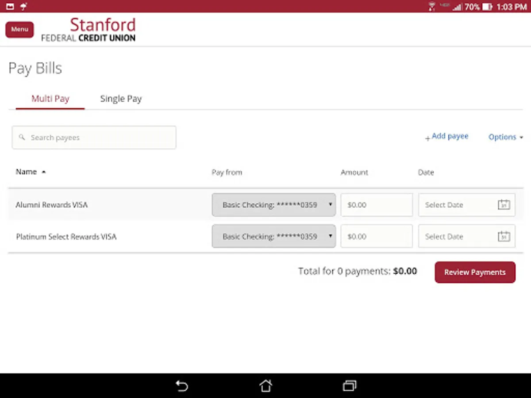The height and width of the screenshot is (398, 531).
Task: Click the Date column header
Action: pos(426,172)
